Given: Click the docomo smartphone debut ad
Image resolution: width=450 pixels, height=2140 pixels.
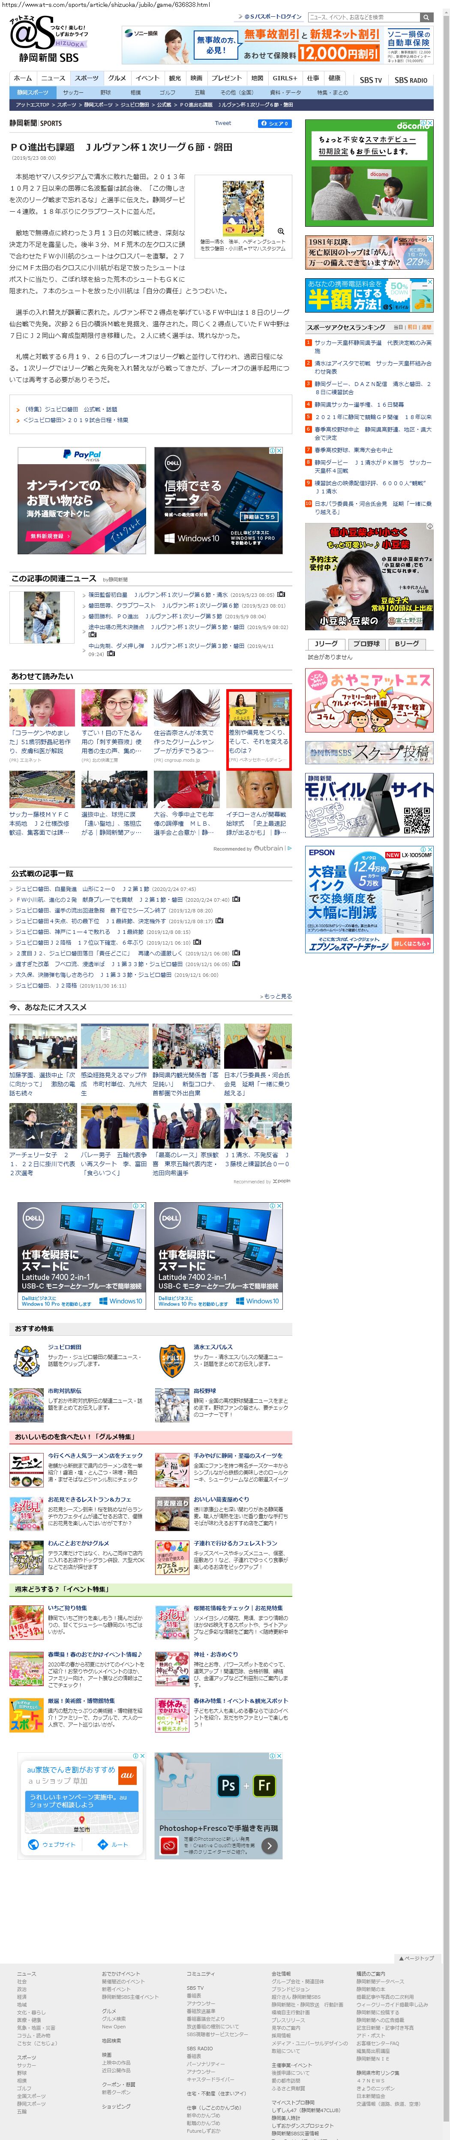Looking at the screenshot, I should point(369,173).
